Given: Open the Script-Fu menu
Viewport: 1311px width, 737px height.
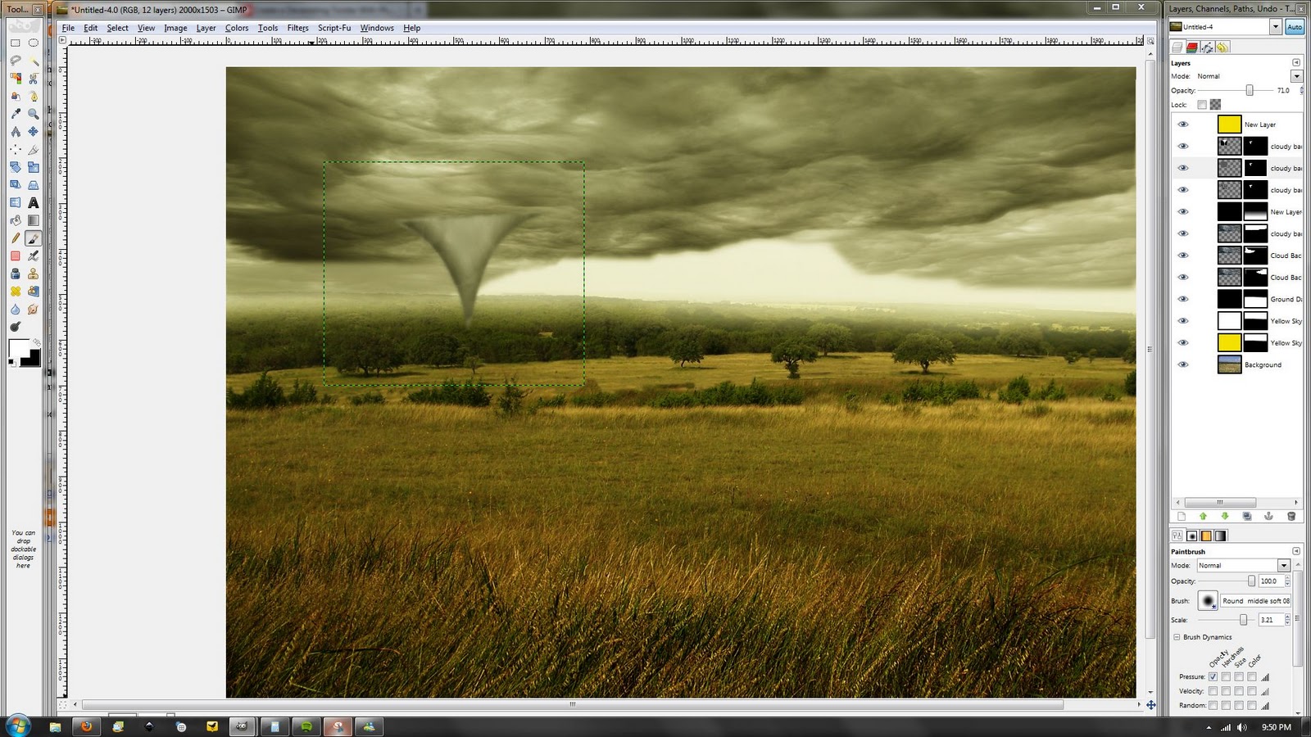Looking at the screenshot, I should coord(334,27).
